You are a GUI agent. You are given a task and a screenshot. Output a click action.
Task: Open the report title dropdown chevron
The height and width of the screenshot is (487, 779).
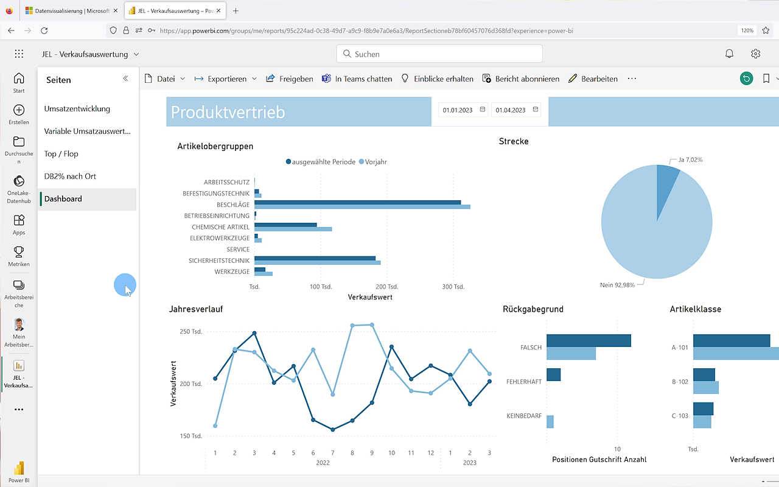click(136, 54)
